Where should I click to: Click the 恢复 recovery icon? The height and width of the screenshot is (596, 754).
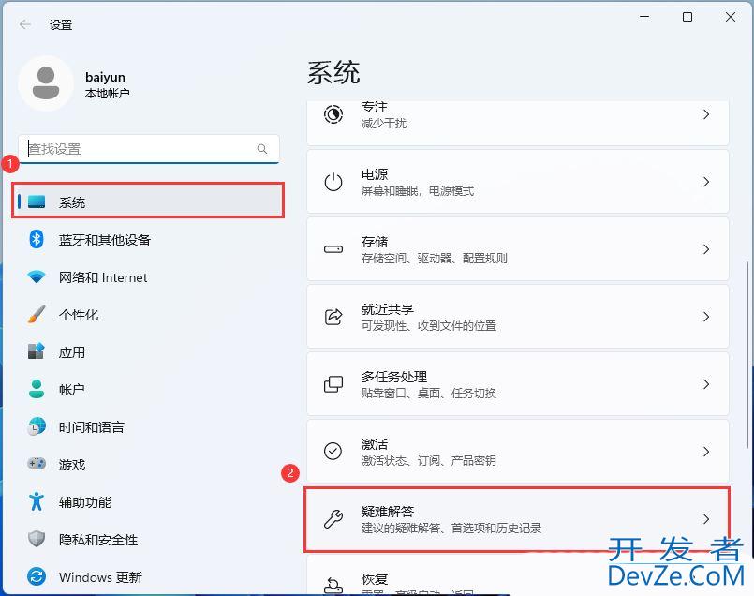[x=333, y=586]
